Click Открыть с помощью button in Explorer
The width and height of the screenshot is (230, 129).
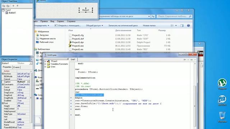[x=68, y=25]
